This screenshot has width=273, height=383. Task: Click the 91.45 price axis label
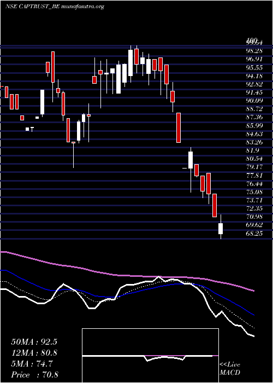tap(254, 92)
